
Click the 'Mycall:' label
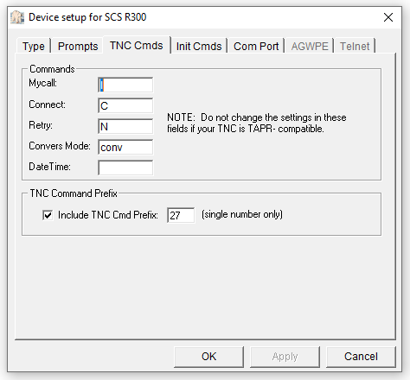click(x=42, y=83)
